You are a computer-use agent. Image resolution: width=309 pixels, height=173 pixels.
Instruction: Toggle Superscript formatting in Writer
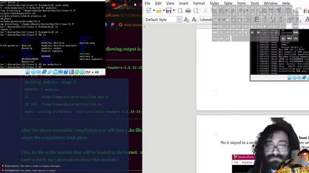pyautogui.click(x=290, y=19)
